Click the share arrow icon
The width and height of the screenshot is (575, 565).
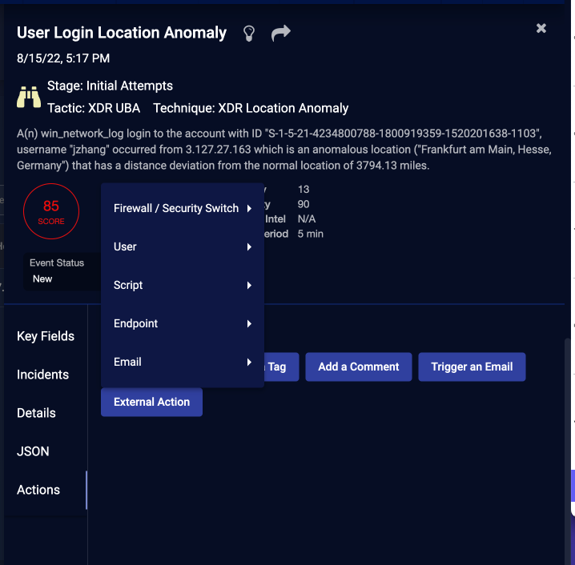point(280,33)
